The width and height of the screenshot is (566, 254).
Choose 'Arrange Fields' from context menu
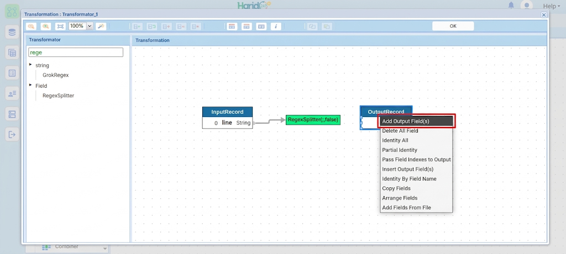[416, 198]
